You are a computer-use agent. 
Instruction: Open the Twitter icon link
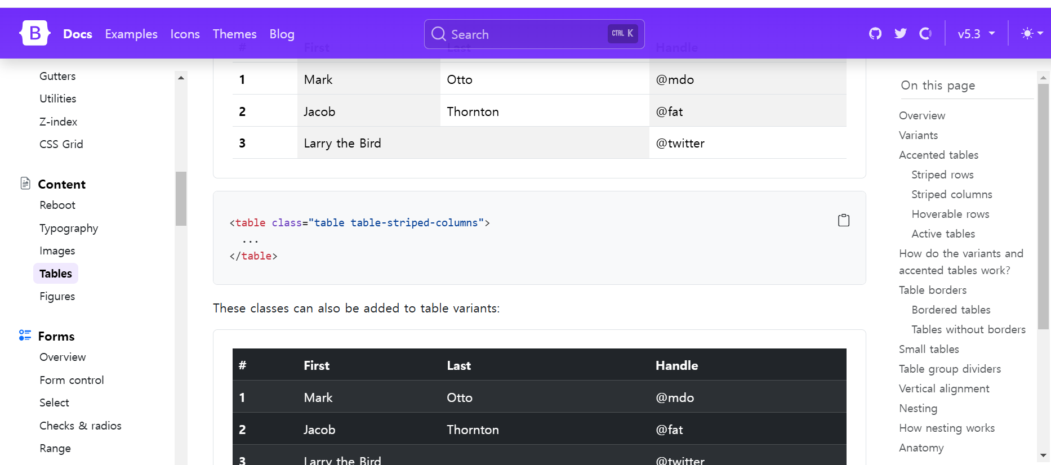tap(901, 34)
